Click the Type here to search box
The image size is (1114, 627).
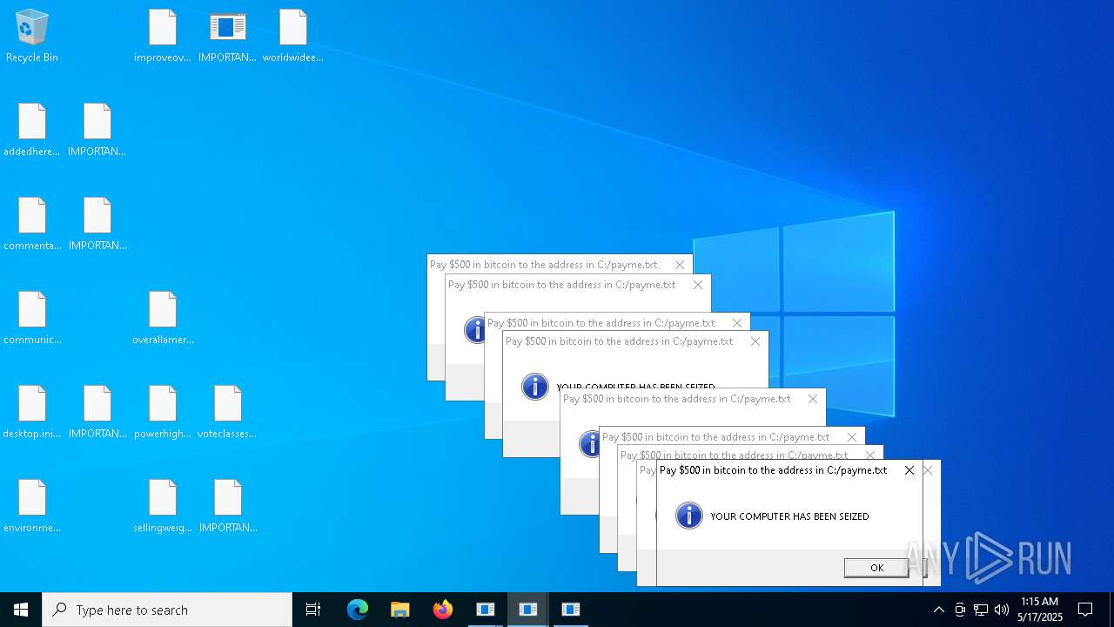(x=167, y=610)
